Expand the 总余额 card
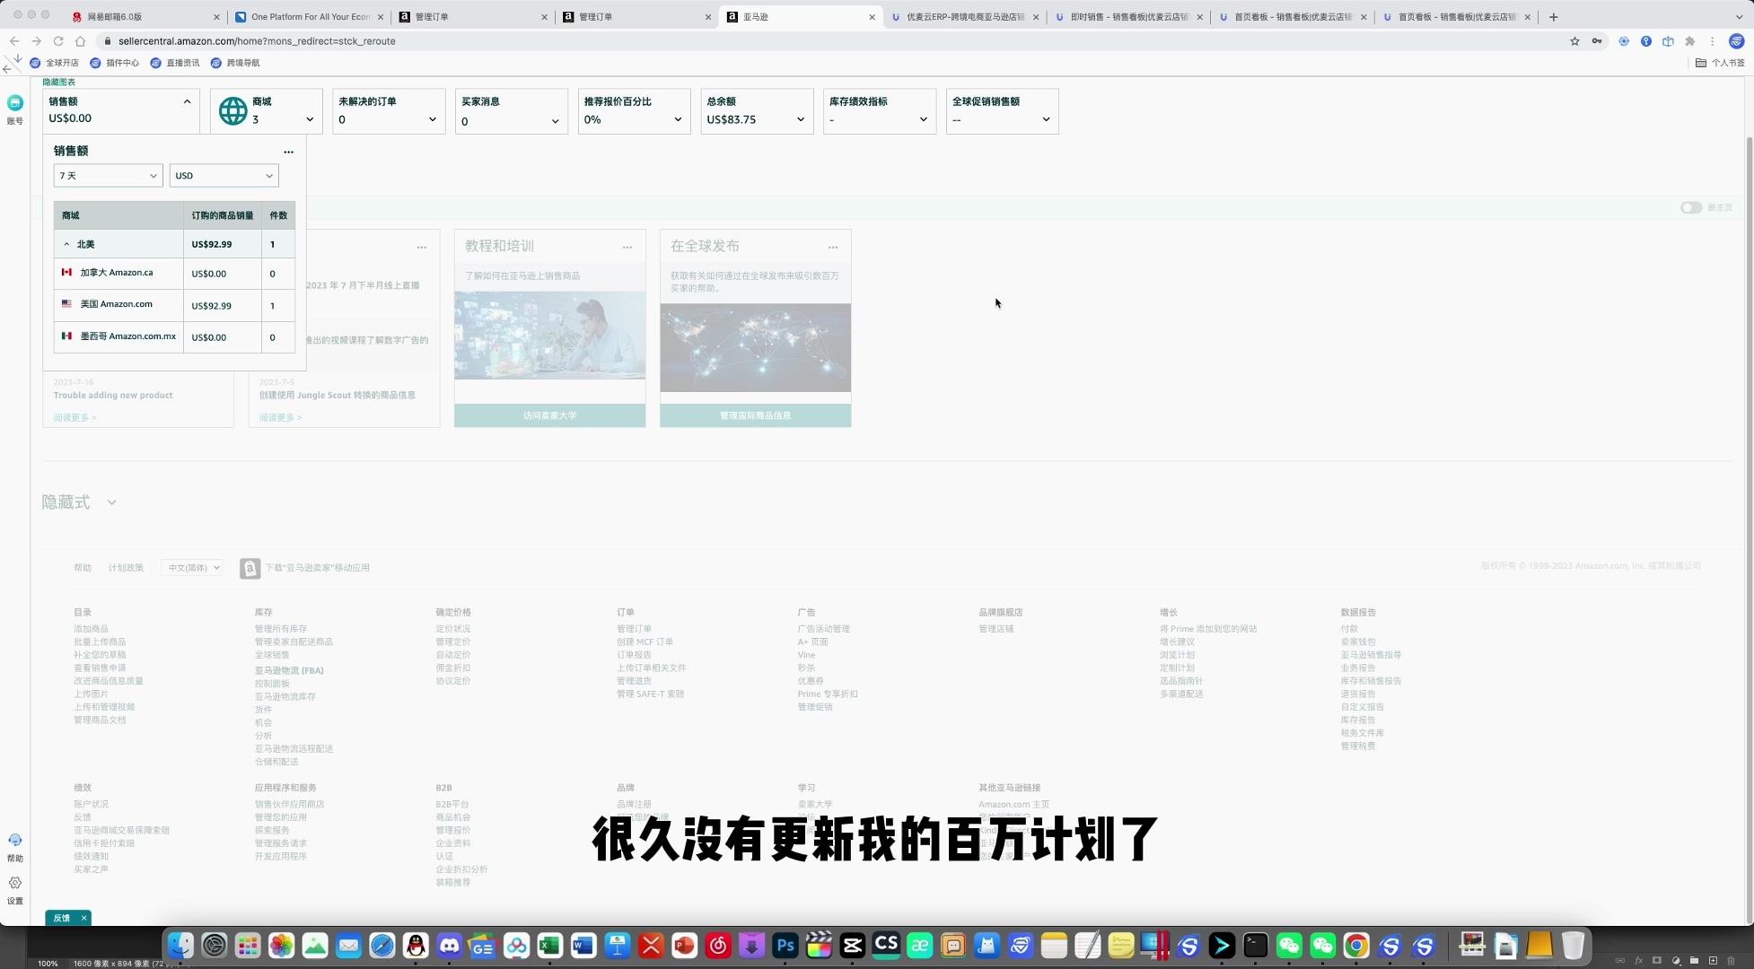1754x969 pixels. 801,119
